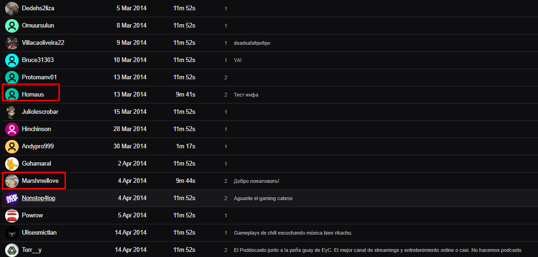Open Ulisesmictlan's channel name
538x257 pixels.
pyautogui.click(x=39, y=232)
